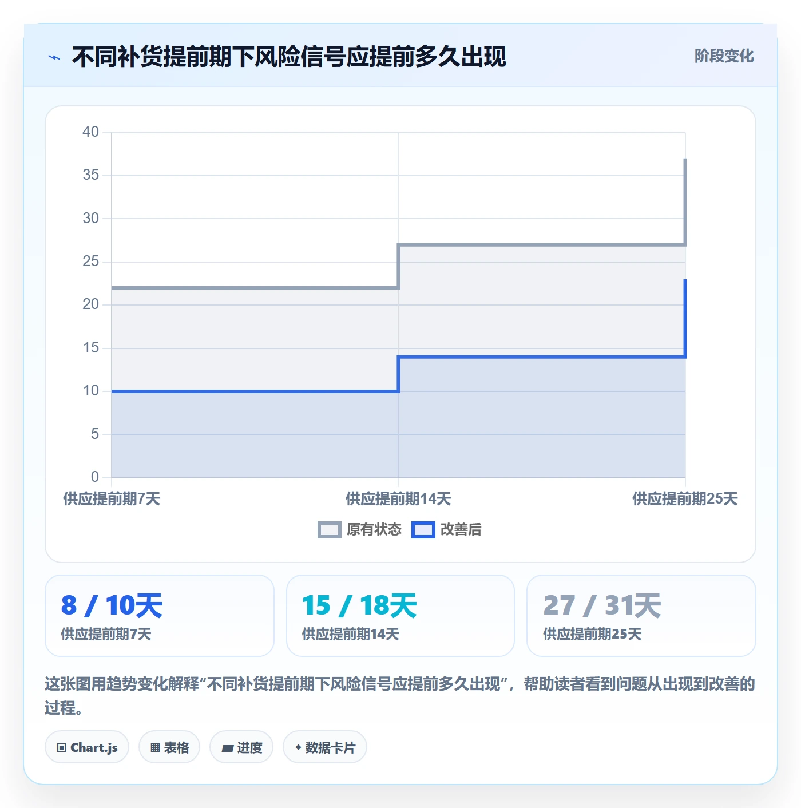This screenshot has height=808, width=801.
Task: Click the gray 原有状态 step line at value 22
Action: coord(255,288)
